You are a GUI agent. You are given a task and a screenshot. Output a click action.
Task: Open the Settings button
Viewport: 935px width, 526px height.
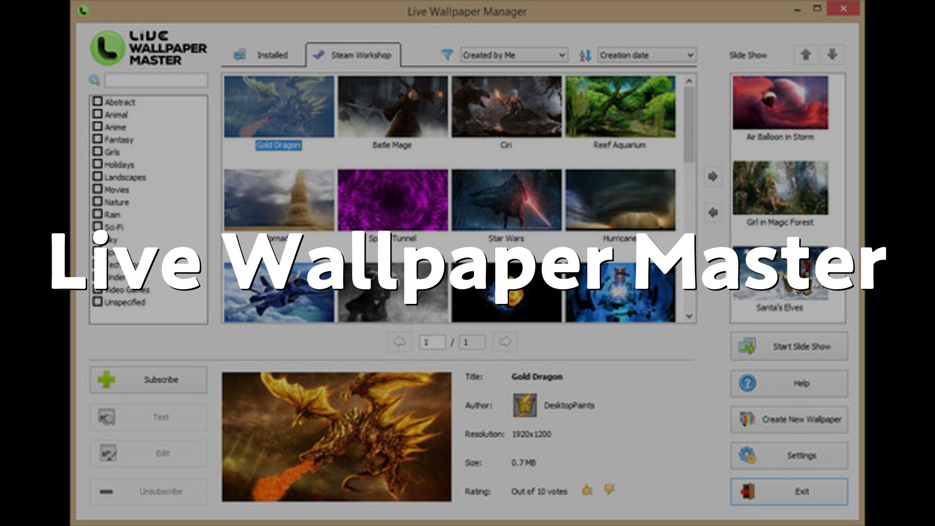point(789,455)
